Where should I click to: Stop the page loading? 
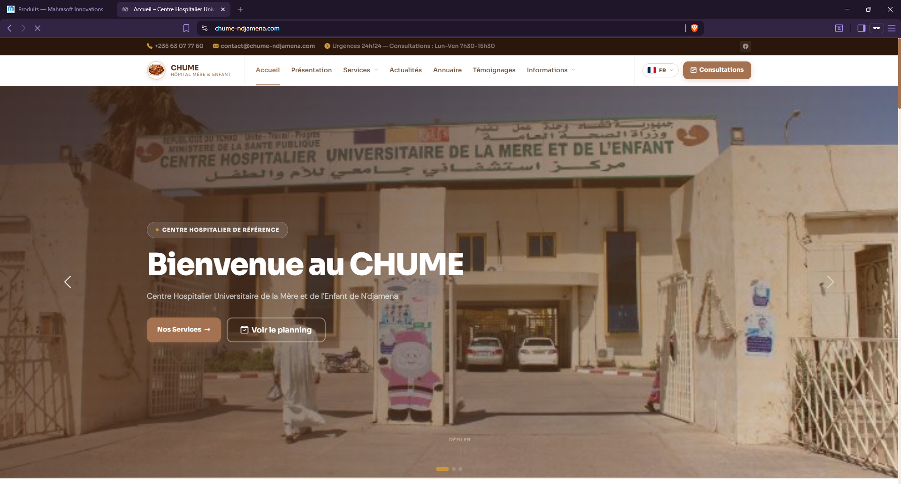click(38, 28)
